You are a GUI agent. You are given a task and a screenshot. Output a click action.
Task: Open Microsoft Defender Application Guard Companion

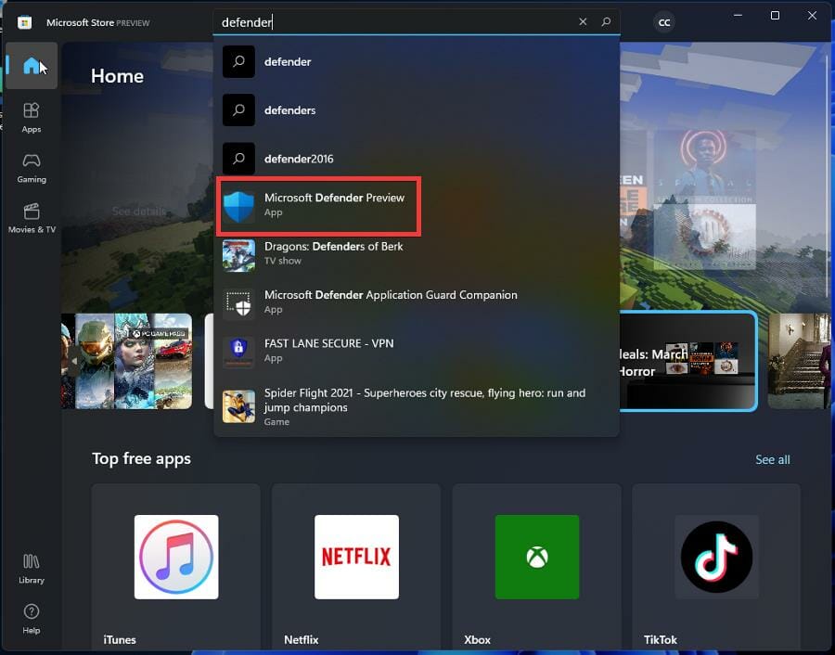coord(417,302)
